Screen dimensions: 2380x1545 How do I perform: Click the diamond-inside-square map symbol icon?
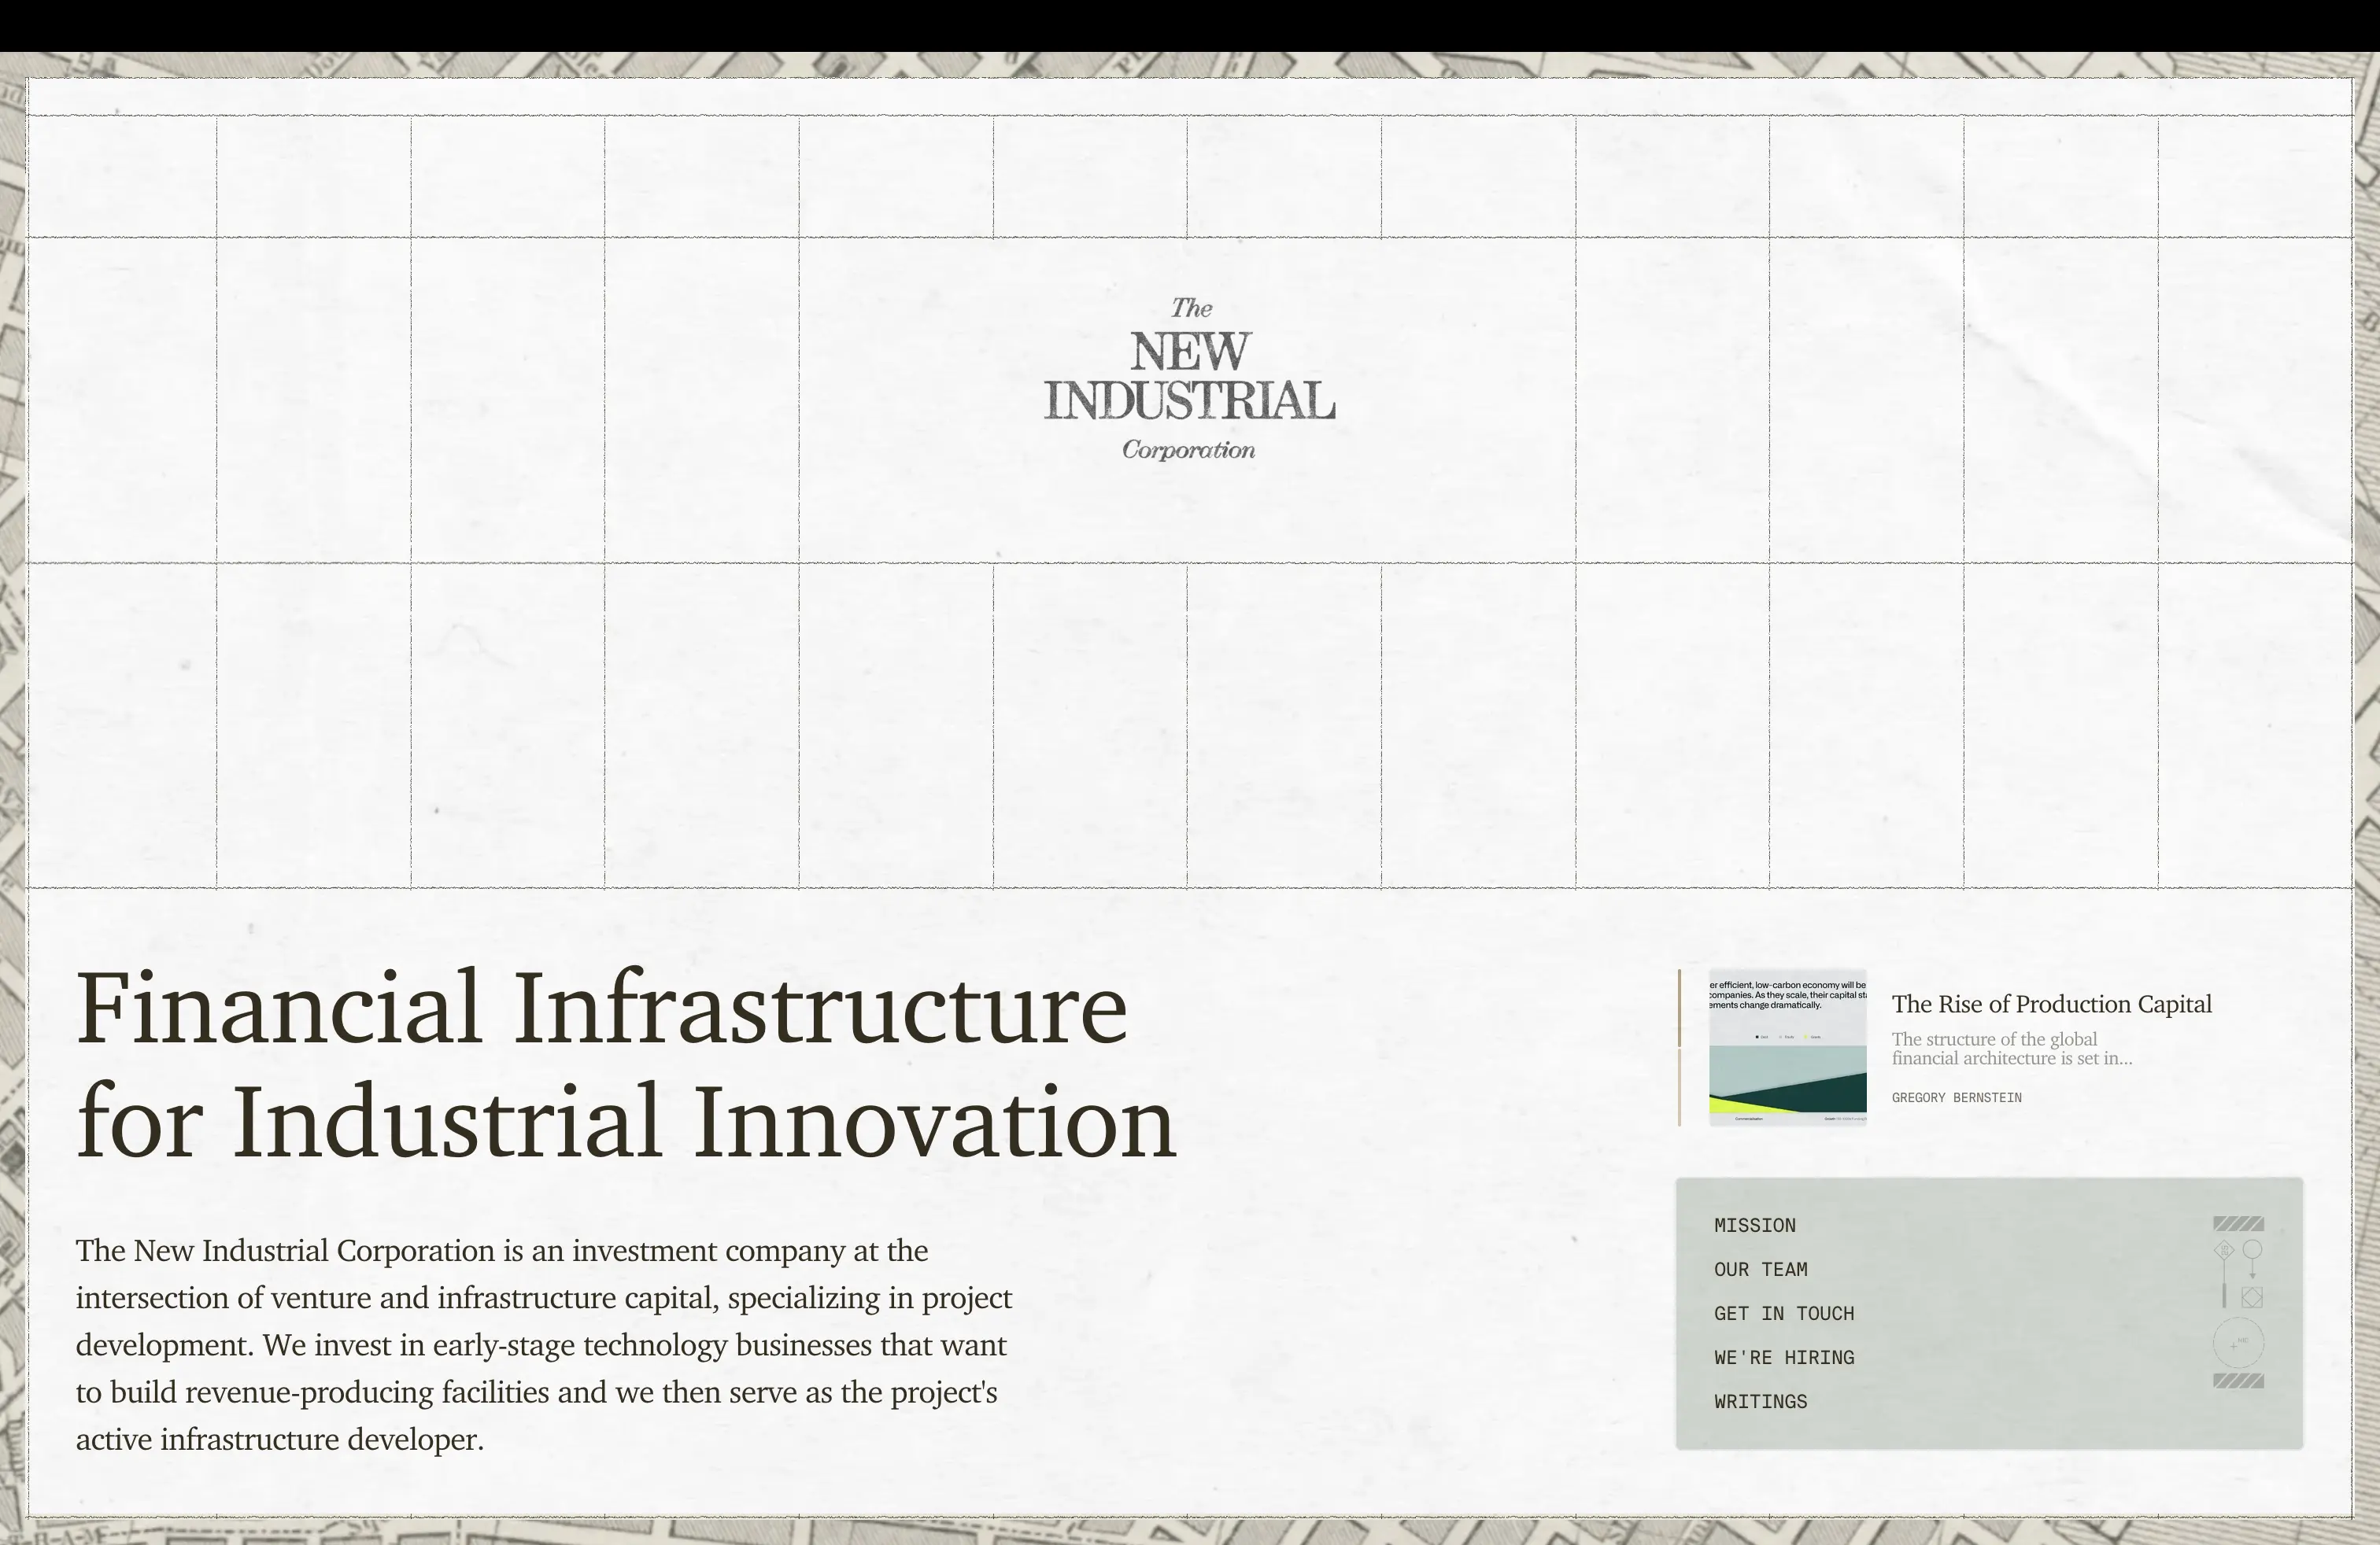[x=2252, y=1297]
